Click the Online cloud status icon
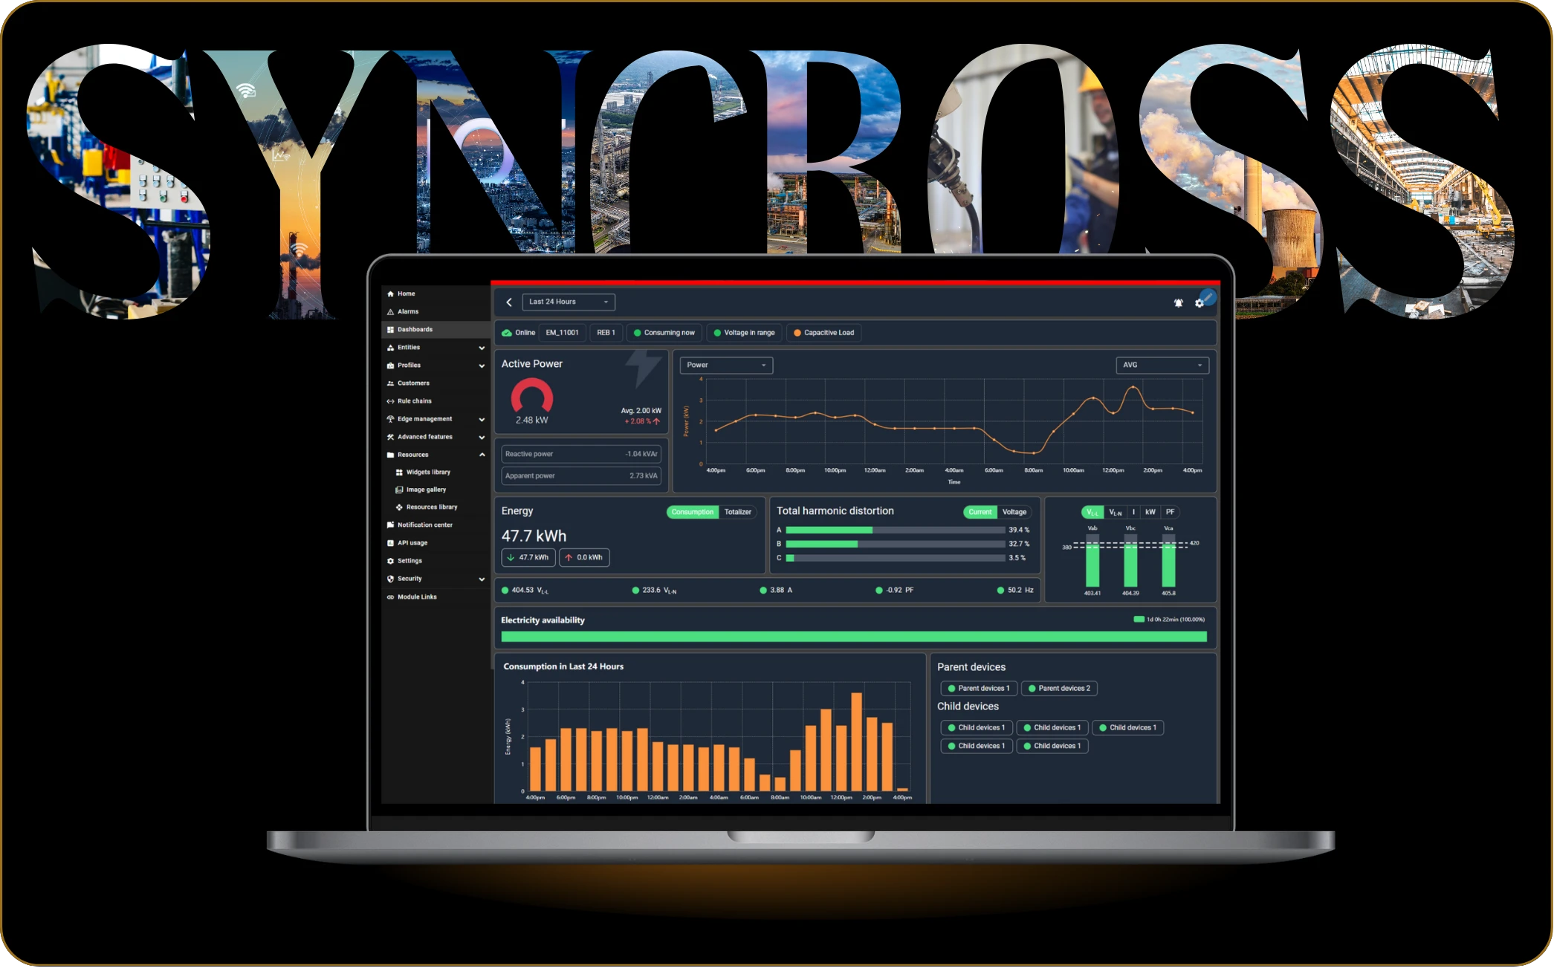The image size is (1554, 968). [507, 333]
